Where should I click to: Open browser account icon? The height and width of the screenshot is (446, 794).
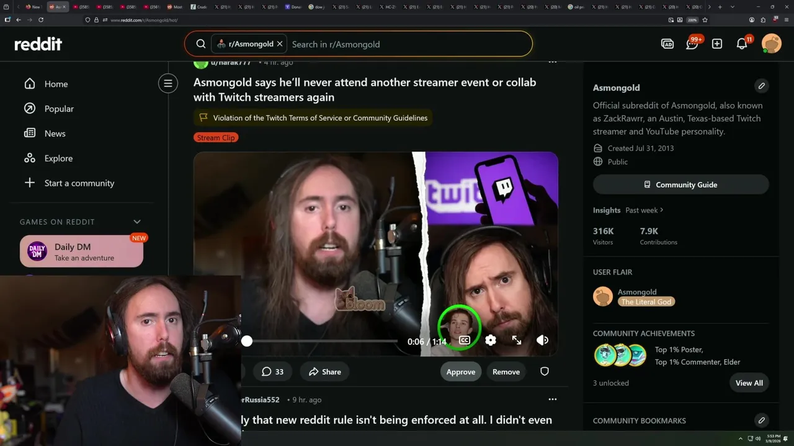[x=751, y=20]
